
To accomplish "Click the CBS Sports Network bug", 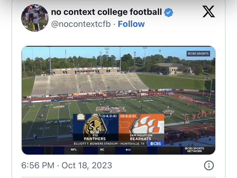I will pos(194,150).
